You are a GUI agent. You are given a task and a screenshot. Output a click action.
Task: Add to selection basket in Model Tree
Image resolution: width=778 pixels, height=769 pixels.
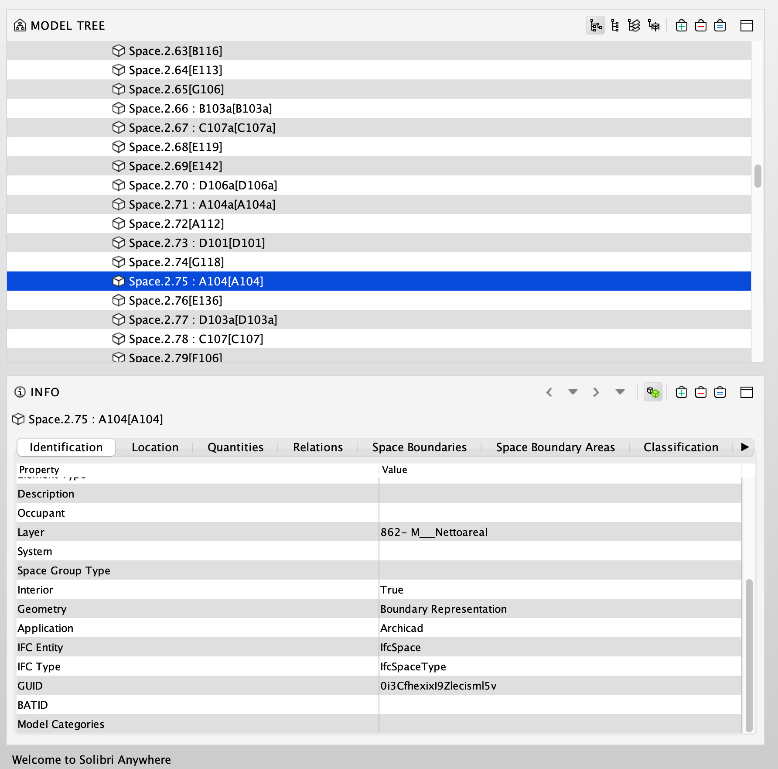coord(681,26)
